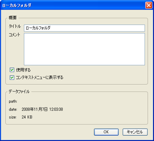154x141 pixels.
Task: Close the ローカルフォルダ dialog window
Action: [x=149, y=5]
